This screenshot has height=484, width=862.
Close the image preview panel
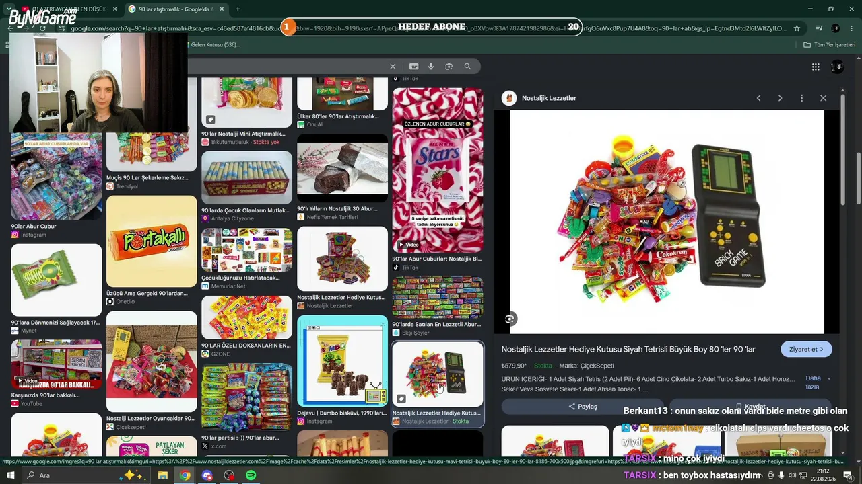point(823,98)
